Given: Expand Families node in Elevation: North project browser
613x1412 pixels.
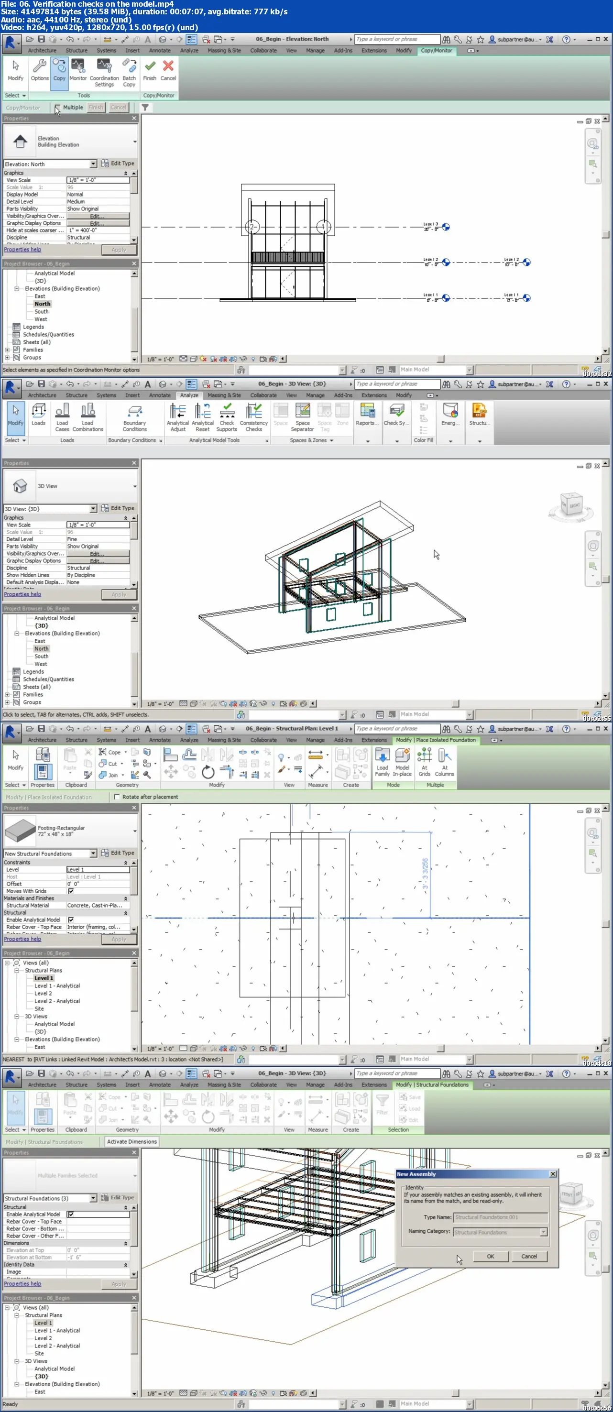Looking at the screenshot, I should (7, 350).
